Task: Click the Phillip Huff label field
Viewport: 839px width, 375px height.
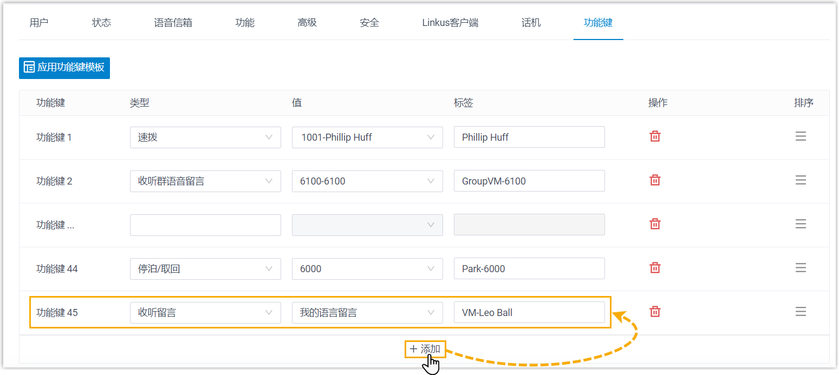Action: click(529, 137)
